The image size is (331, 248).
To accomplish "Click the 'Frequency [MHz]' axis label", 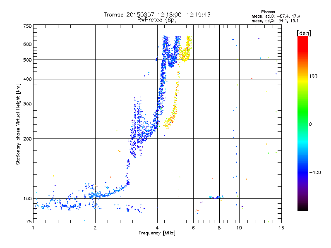I will click(x=157, y=233).
